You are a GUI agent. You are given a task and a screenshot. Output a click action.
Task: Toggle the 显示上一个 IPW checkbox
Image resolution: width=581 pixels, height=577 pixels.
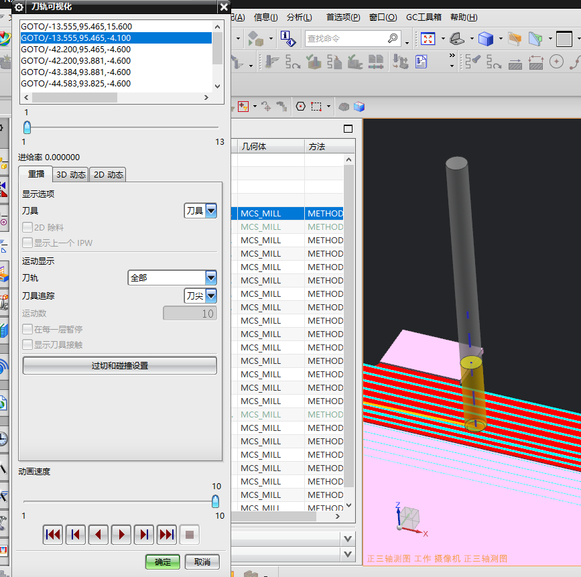pos(27,243)
